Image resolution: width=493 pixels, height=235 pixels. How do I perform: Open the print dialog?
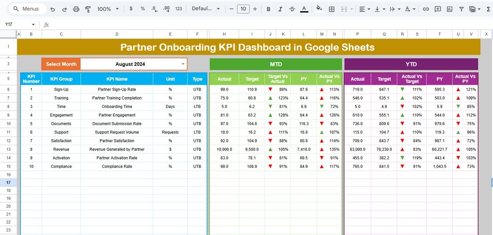tap(76, 8)
